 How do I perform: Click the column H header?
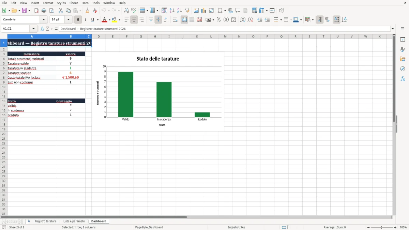155,36
